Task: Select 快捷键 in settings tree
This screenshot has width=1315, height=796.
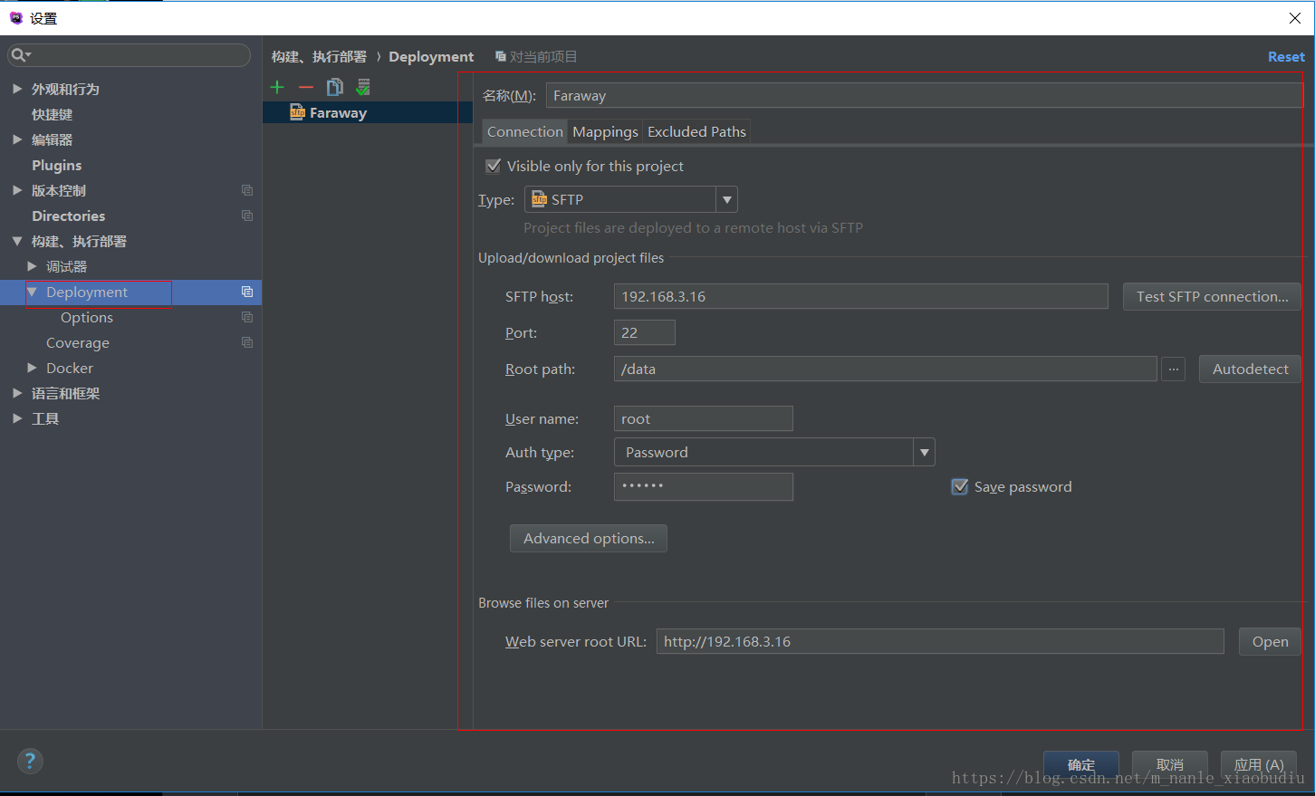Action: pos(53,114)
